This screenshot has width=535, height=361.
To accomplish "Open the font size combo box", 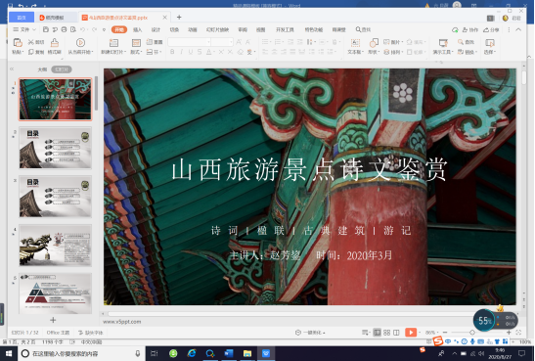I will coord(222,42).
